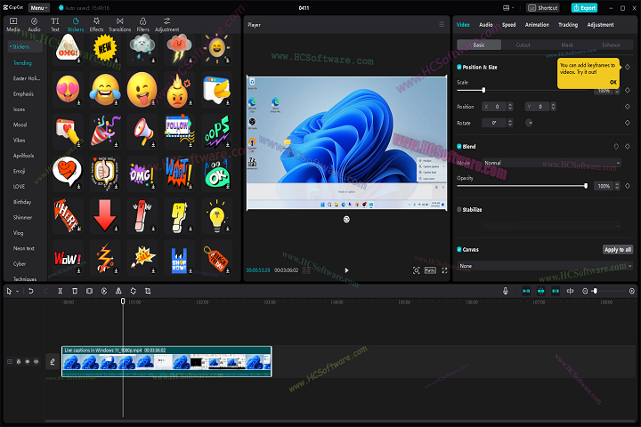Click the Delete trash icon in timeline toolbar

coord(75,291)
